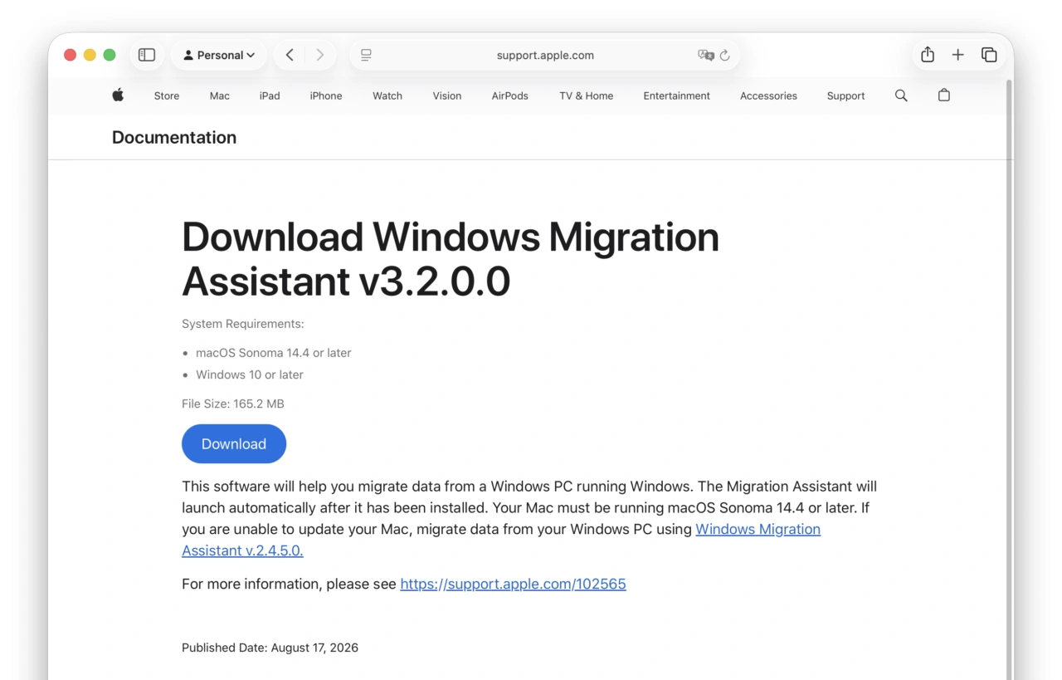Open the https://support.apple.com/102565 link
Image resolution: width=1062 pixels, height=680 pixels.
point(513,584)
